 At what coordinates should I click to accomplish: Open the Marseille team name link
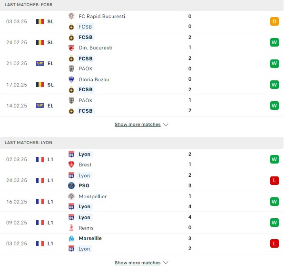pyautogui.click(x=90, y=238)
